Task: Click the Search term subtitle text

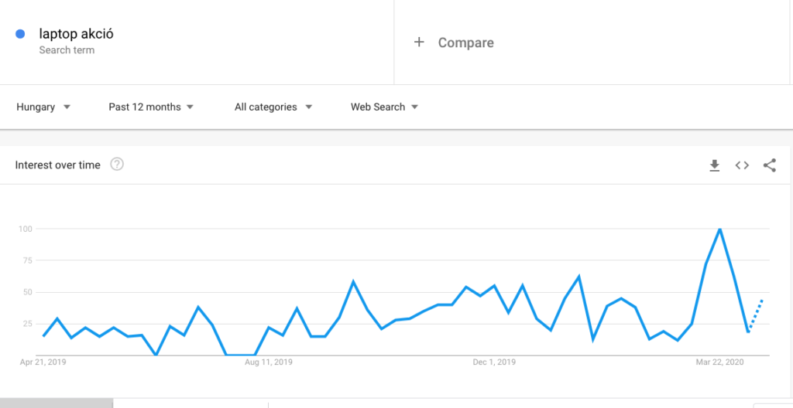Action: (x=67, y=50)
